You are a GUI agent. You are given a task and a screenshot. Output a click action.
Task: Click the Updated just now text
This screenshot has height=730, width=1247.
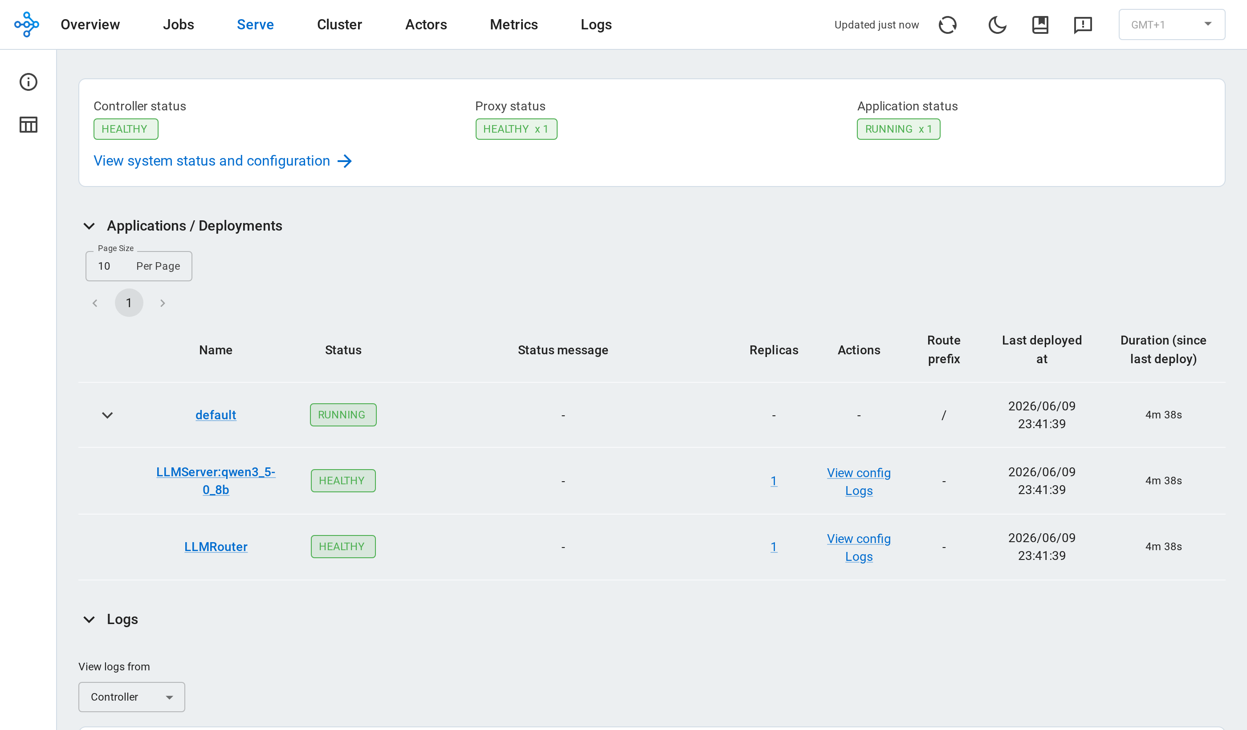pos(876,25)
